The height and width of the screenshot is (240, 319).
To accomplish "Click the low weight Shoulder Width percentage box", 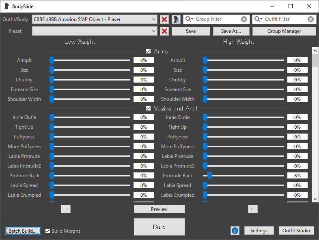I will pos(144,99).
